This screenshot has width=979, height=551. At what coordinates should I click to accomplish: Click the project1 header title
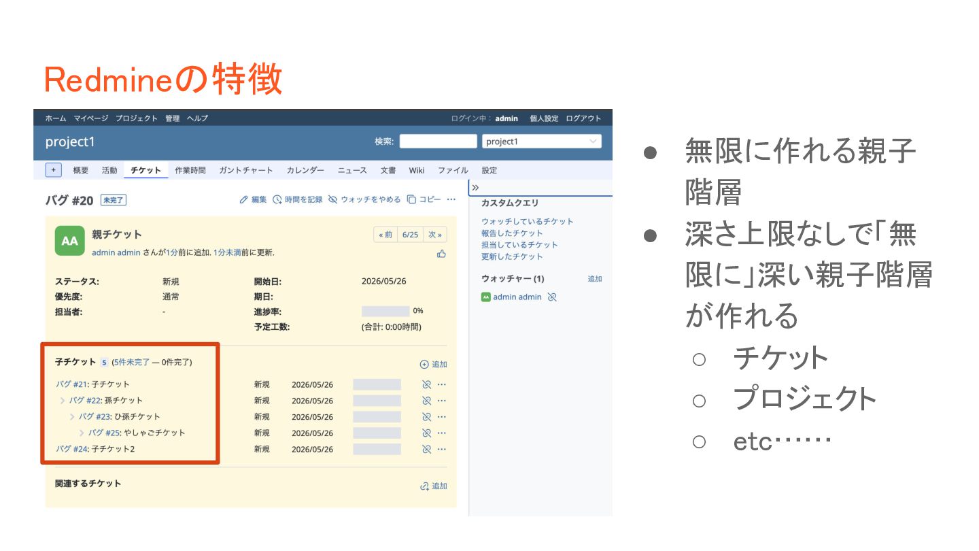point(70,141)
